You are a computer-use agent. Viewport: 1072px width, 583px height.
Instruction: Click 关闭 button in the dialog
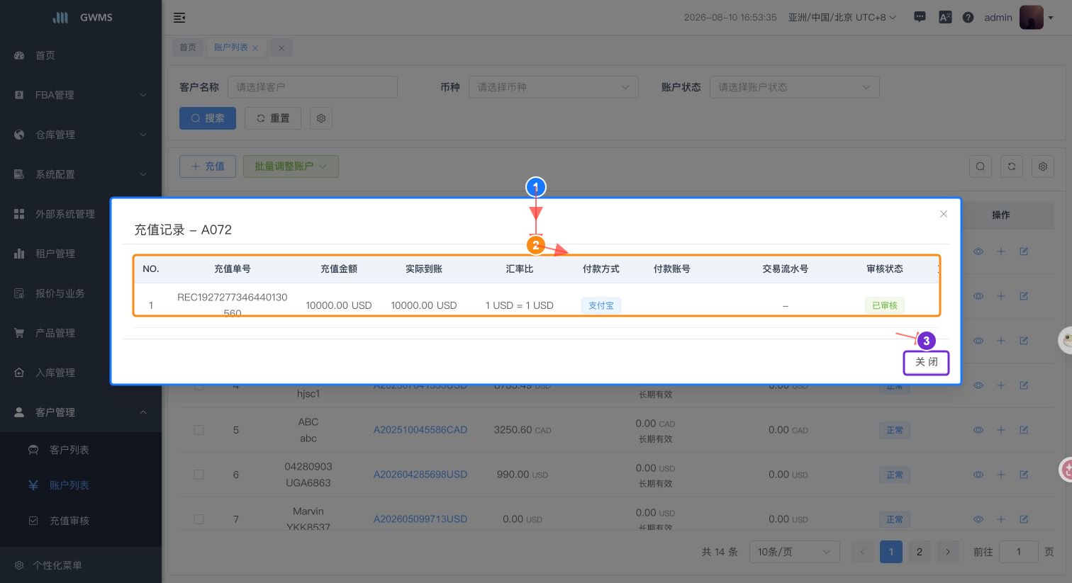pyautogui.click(x=926, y=362)
